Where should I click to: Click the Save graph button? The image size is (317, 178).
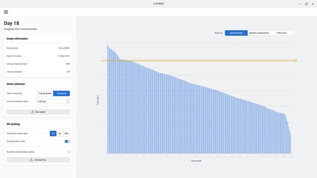(x=38, y=112)
